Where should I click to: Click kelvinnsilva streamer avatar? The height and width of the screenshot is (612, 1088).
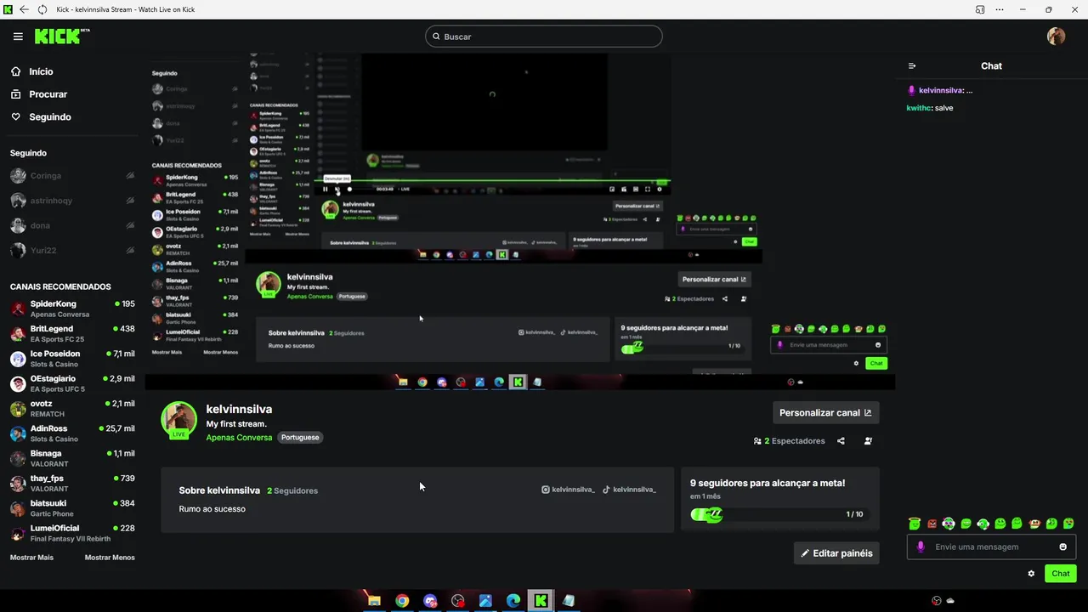click(179, 420)
